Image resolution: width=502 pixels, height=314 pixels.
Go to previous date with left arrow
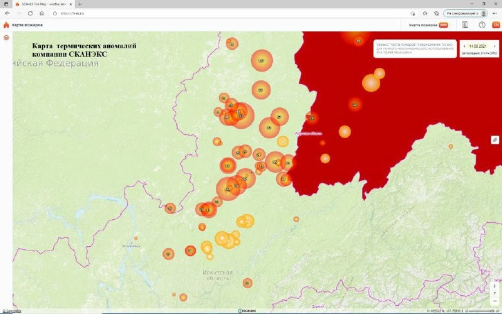[x=464, y=46]
